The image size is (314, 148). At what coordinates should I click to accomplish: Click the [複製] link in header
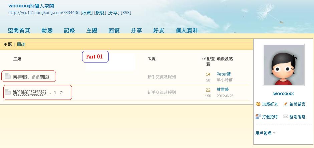point(100,13)
